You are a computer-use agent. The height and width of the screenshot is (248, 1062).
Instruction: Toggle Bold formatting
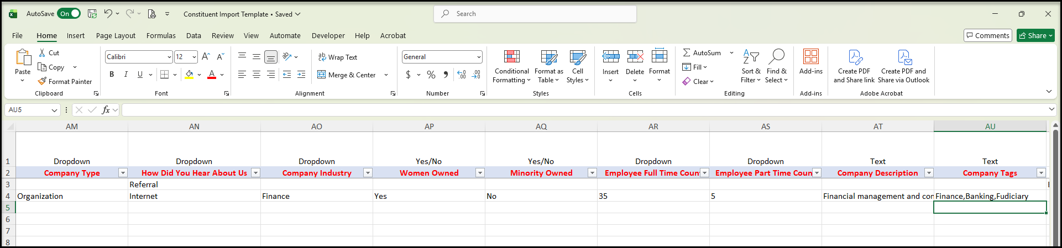pos(112,75)
